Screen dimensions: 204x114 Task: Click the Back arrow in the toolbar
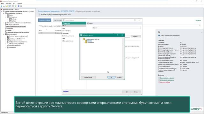coord(1,6)
